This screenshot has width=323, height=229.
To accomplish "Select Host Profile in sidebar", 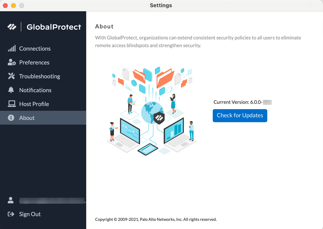I will tap(34, 104).
